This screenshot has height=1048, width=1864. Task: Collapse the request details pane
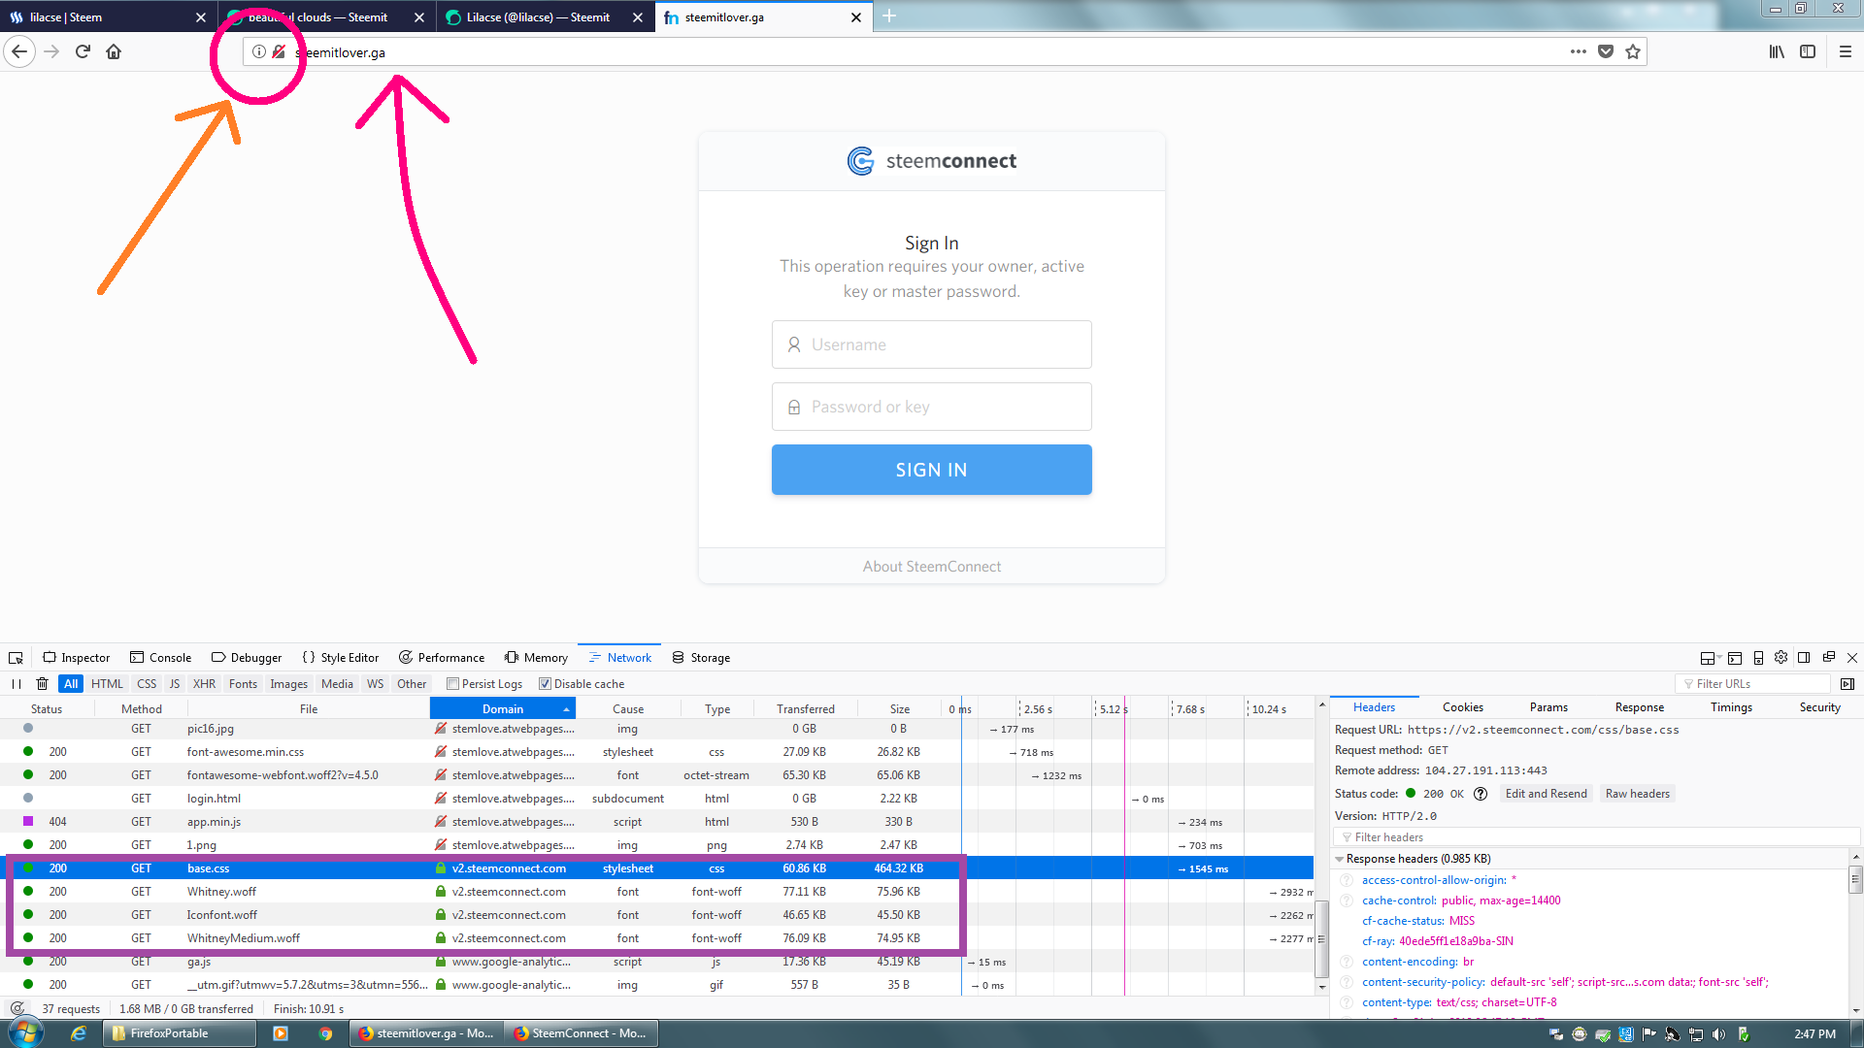click(1847, 684)
